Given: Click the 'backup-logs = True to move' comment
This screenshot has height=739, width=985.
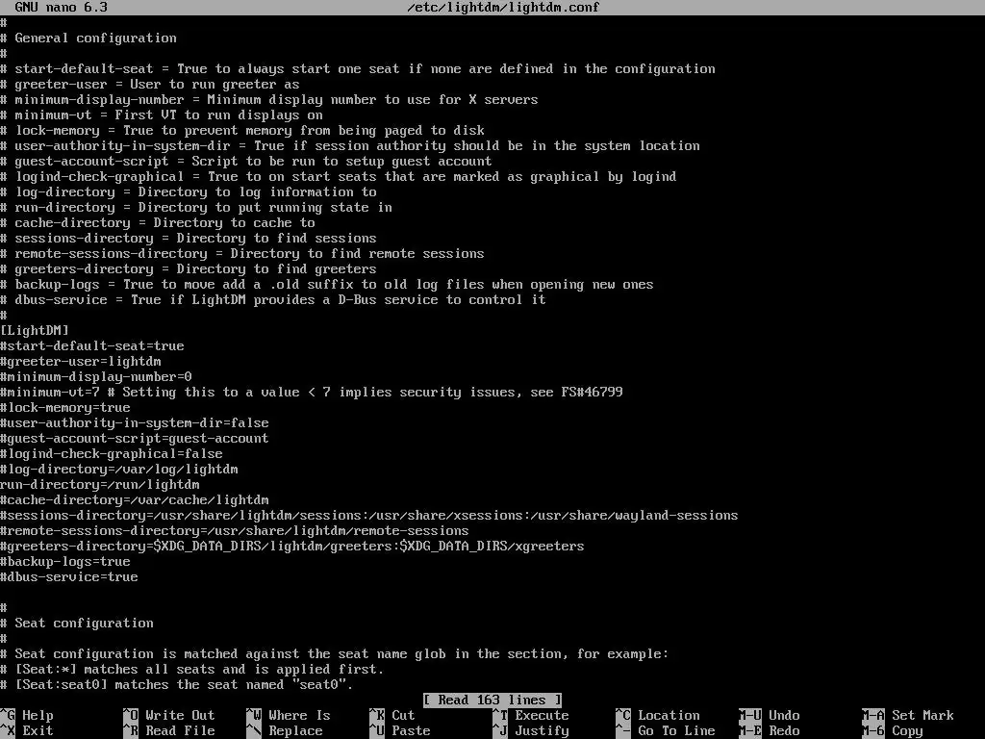Looking at the screenshot, I should 327,285.
